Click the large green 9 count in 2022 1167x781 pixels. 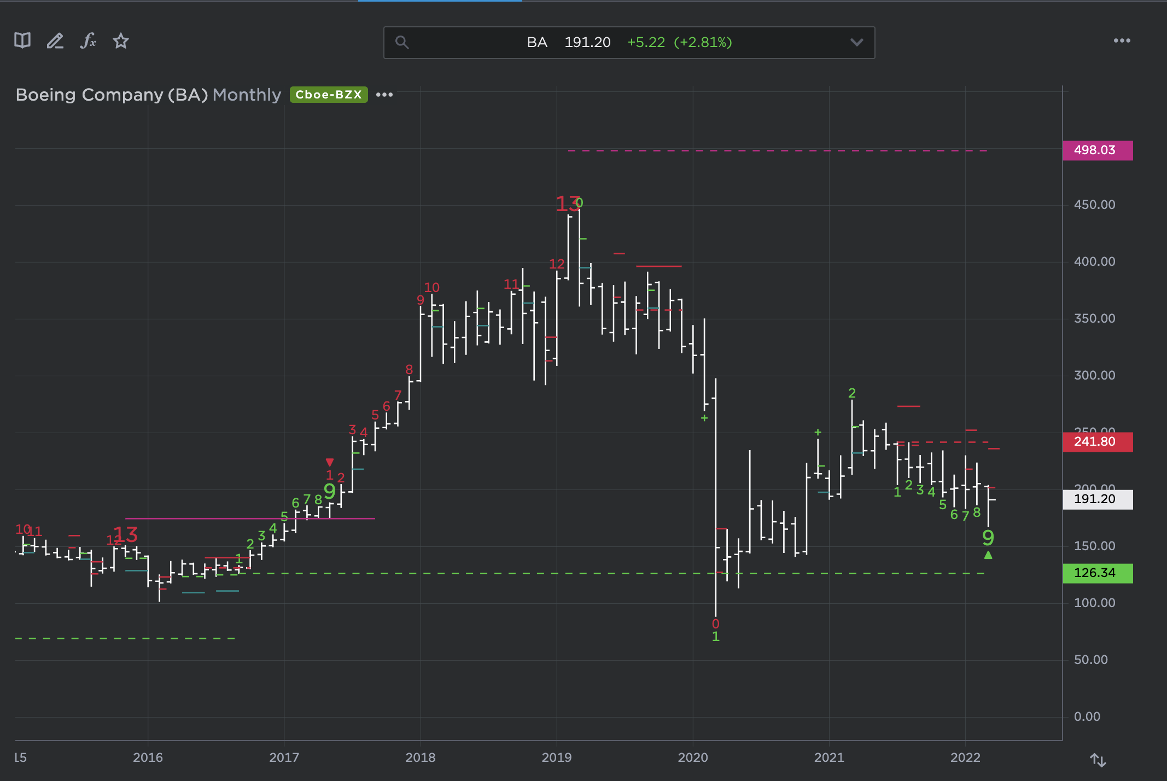(x=988, y=538)
